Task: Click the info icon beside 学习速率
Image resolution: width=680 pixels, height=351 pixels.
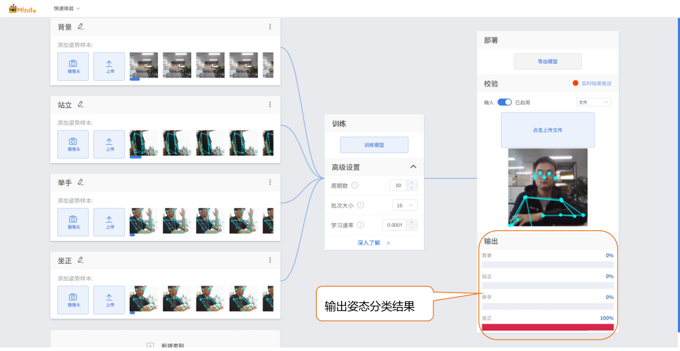Action: pos(360,225)
